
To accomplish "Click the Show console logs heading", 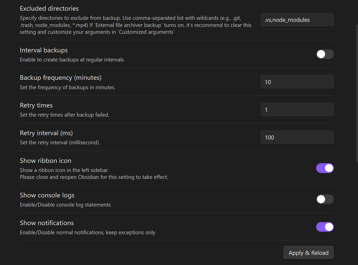I will [x=47, y=195].
